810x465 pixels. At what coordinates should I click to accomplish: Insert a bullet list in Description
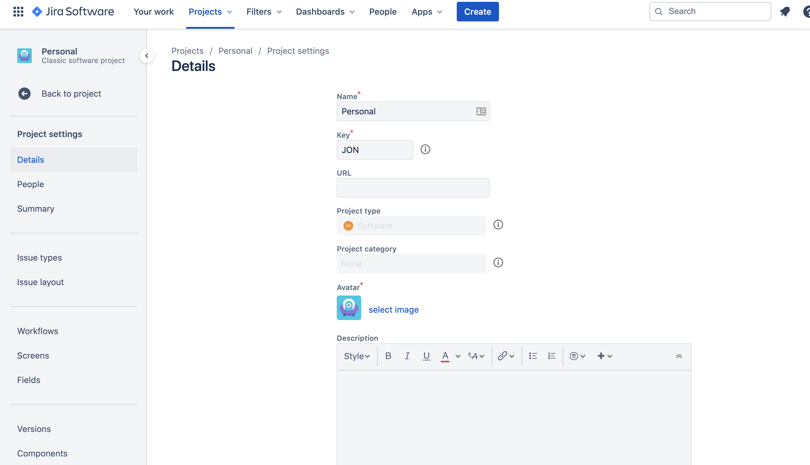(x=533, y=356)
